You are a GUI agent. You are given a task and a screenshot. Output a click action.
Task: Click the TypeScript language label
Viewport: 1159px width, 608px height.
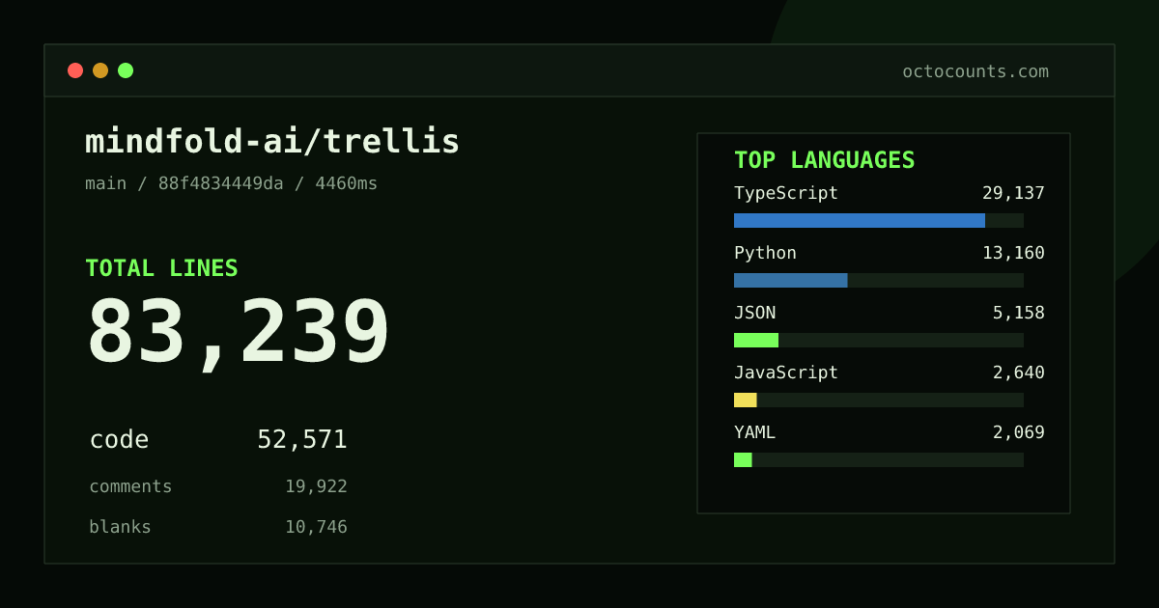click(x=786, y=193)
